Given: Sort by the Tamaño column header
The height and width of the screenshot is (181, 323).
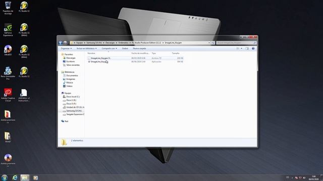Looking at the screenshot, I should [x=176, y=53].
